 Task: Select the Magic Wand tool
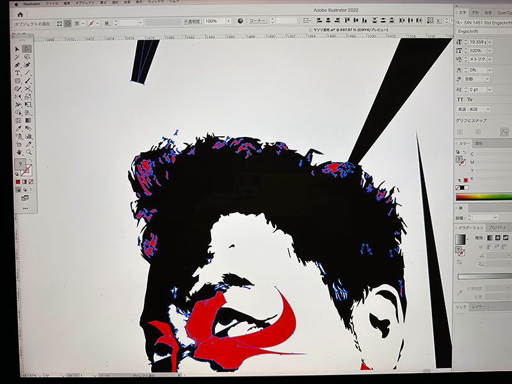(x=17, y=57)
